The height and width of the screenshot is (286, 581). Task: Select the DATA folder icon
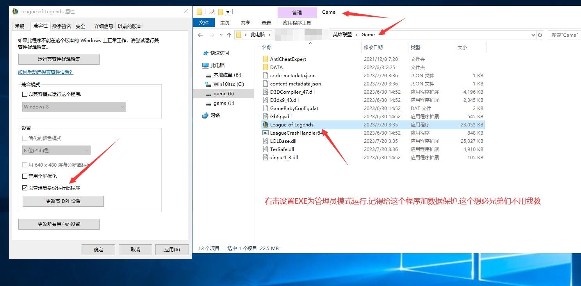[x=266, y=67]
